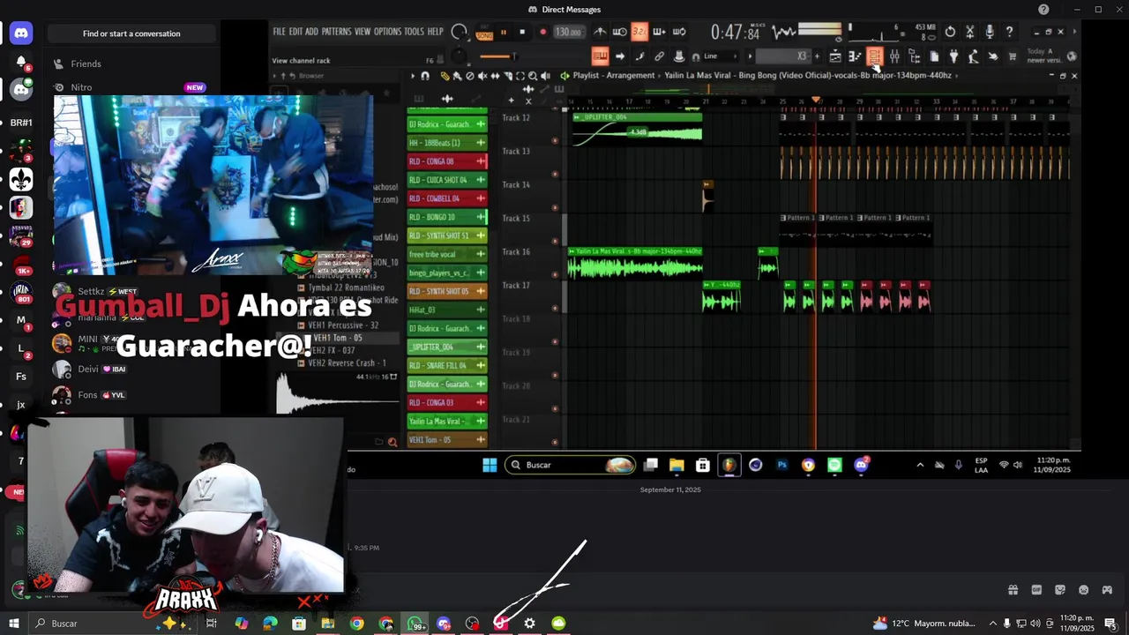1129x635 pixels.
Task: Open the pattern selector showing X3
Action: (784, 56)
